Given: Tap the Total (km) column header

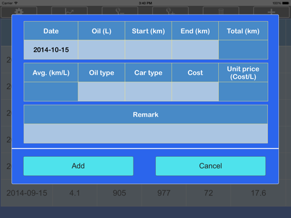Looking at the screenshot, I should [243, 31].
